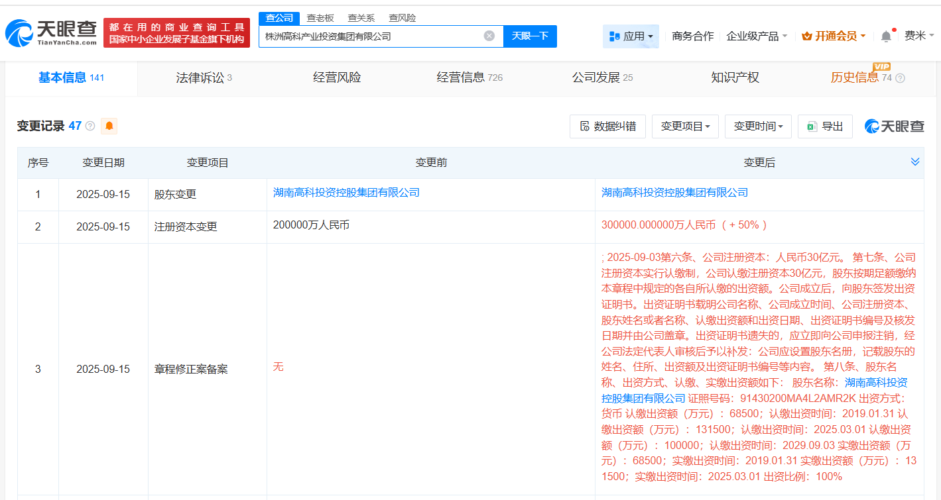Click the help icon beside 历史信息 74
Screen dimensions: 941x500
coord(900,78)
